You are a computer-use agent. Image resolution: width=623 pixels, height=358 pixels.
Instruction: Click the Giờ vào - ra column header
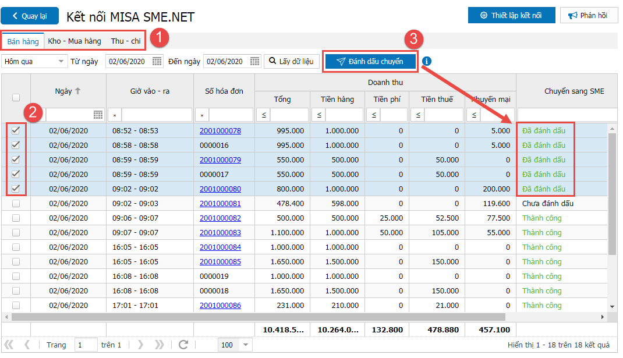[150, 91]
